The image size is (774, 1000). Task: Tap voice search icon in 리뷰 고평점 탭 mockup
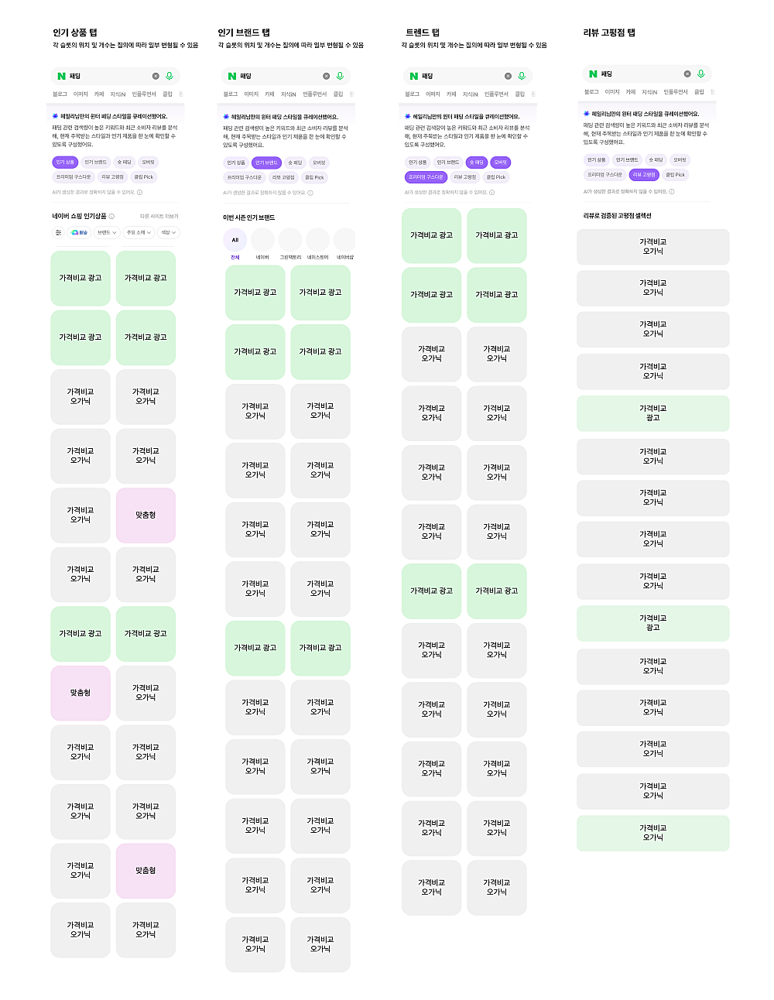[x=700, y=74]
